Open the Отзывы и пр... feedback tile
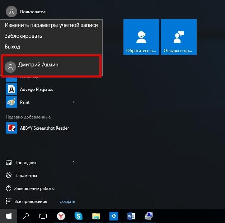Image resolution: width=225 pixels, height=223 pixels. click(179, 37)
